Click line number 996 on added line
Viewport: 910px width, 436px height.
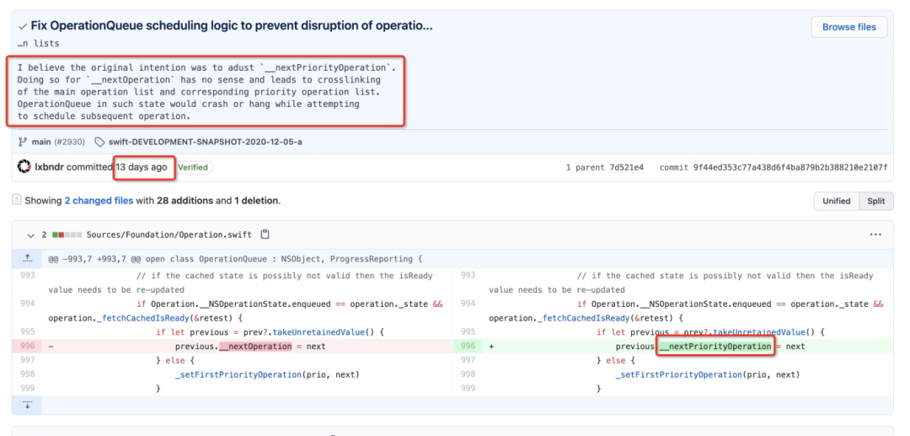pyautogui.click(x=468, y=347)
